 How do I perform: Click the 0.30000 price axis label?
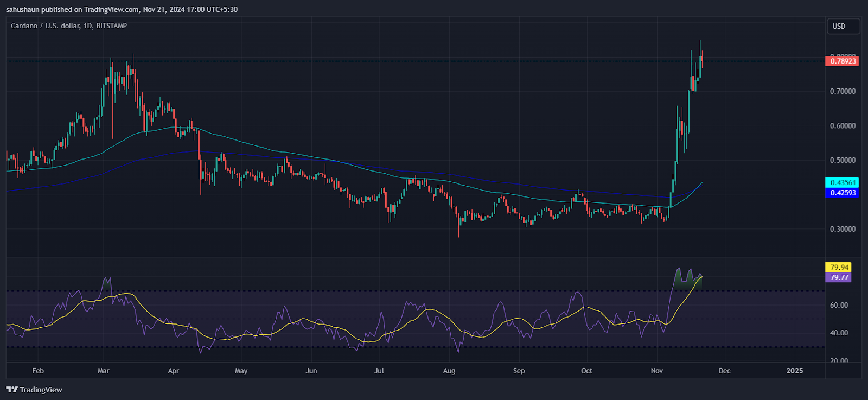coord(843,229)
